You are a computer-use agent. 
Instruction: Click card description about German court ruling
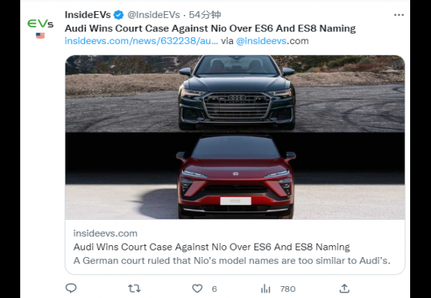tap(232, 260)
